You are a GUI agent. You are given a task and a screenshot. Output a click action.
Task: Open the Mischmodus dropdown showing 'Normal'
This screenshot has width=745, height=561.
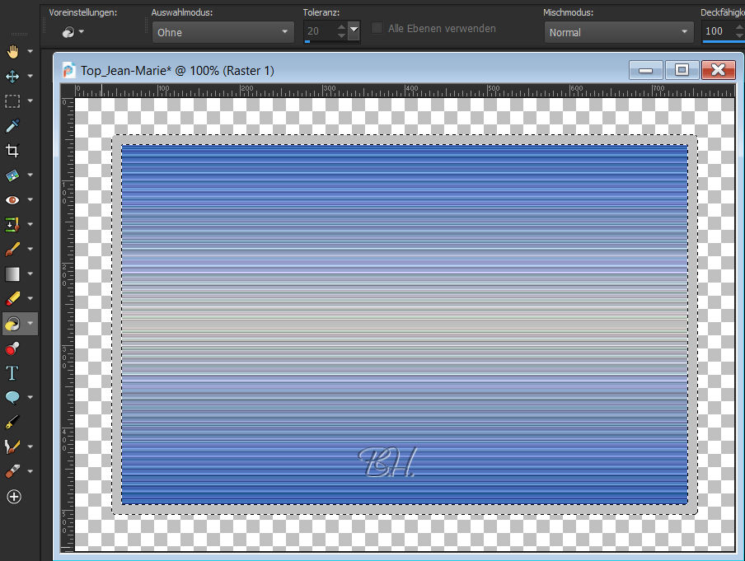pyautogui.click(x=620, y=32)
